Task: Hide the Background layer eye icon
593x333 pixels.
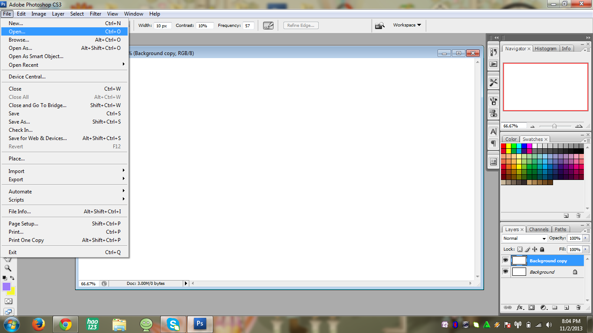Action: click(x=505, y=271)
